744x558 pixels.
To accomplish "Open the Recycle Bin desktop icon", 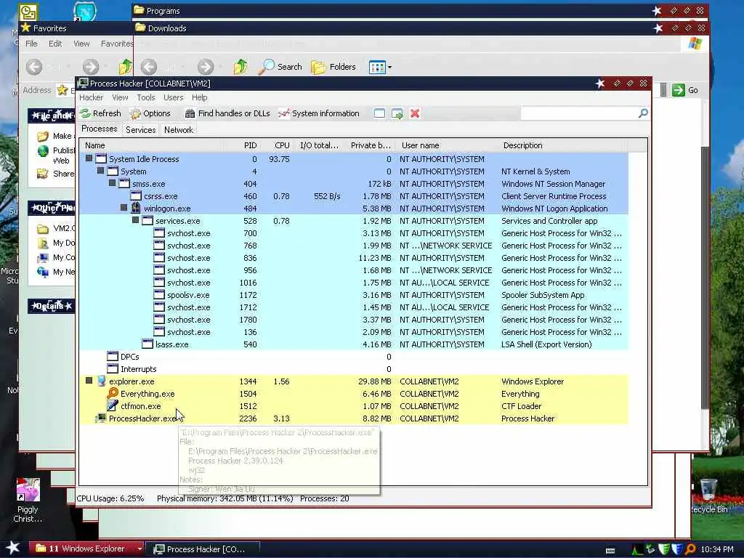I will click(x=709, y=496).
